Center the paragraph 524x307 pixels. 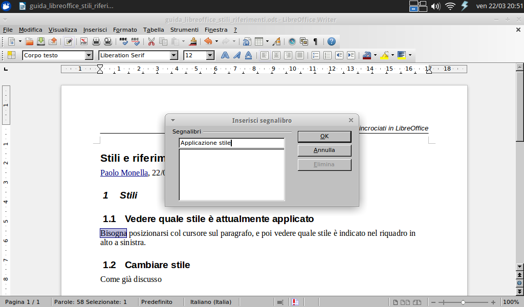[276, 55]
